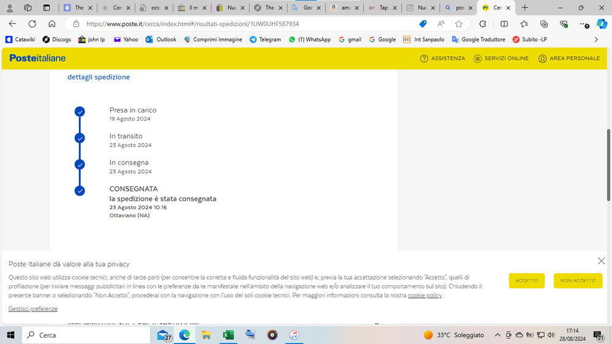
Task: Open the Workspaces icon in title bar
Action: 28,8
